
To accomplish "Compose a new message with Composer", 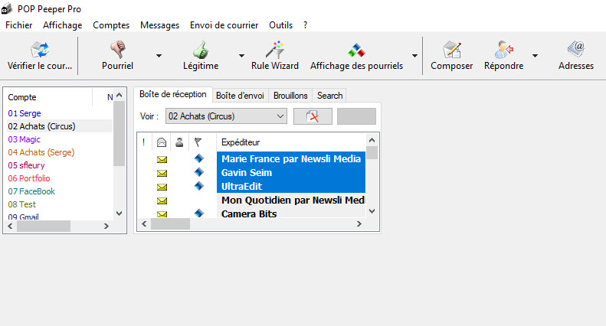I will tap(452, 50).
